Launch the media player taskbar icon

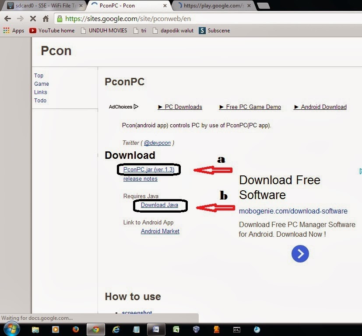tap(56, 329)
